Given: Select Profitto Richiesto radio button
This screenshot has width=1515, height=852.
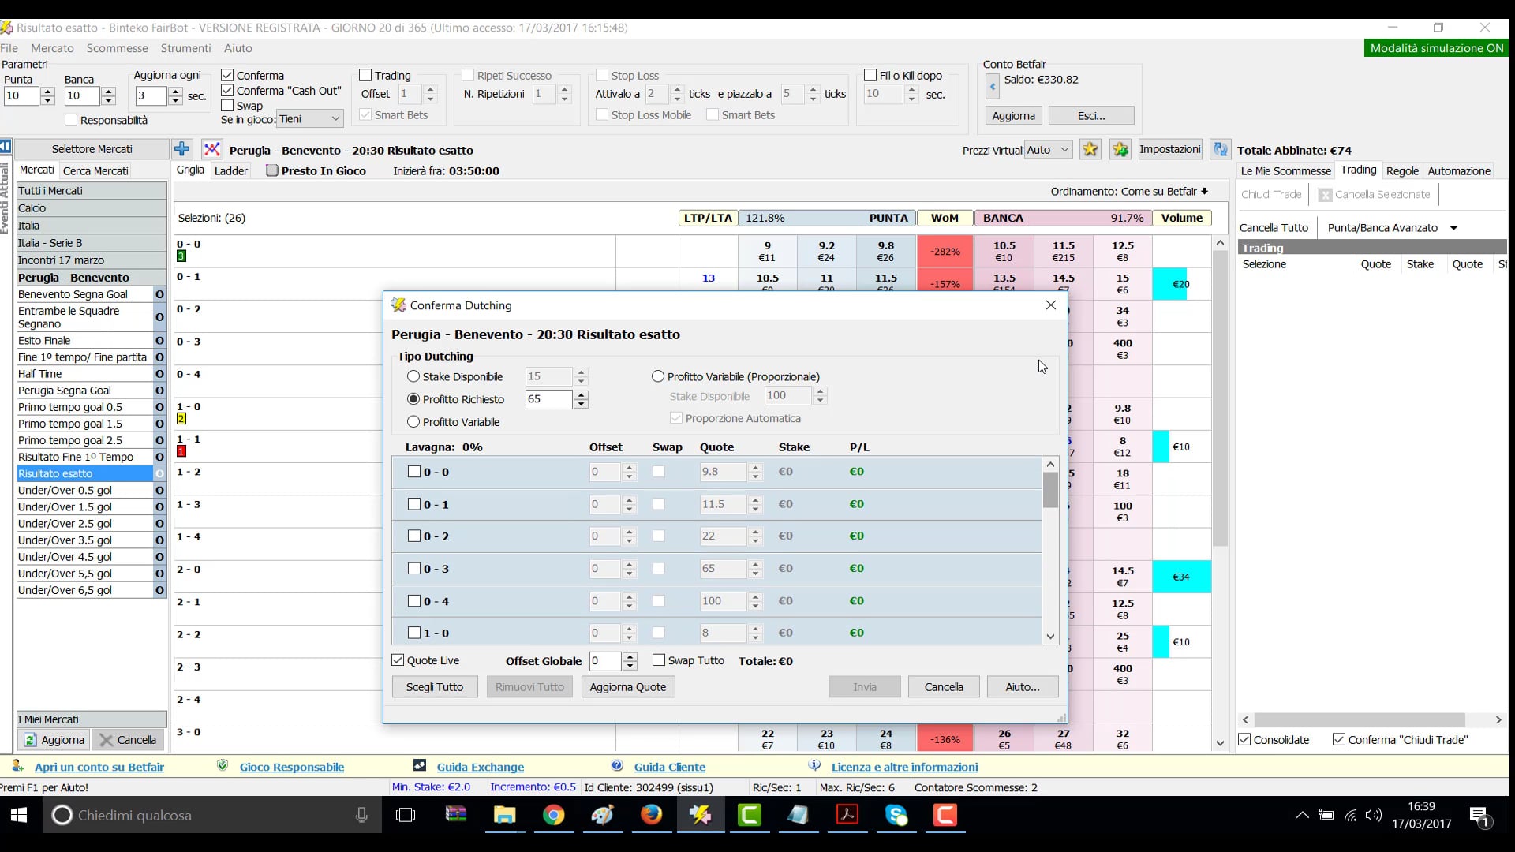Looking at the screenshot, I should [413, 398].
